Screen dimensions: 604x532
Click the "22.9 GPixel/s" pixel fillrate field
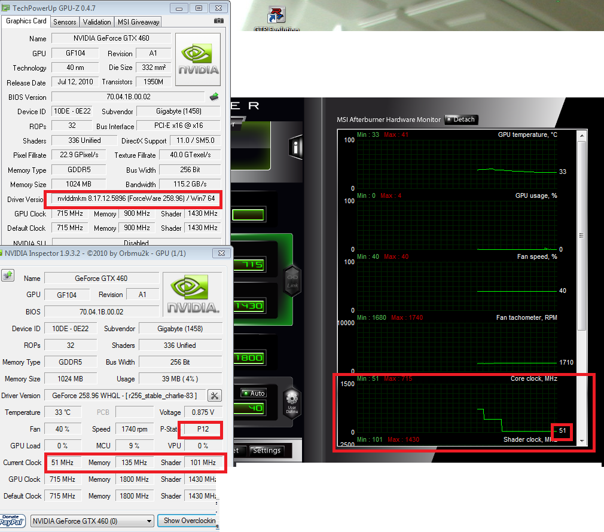click(79, 155)
